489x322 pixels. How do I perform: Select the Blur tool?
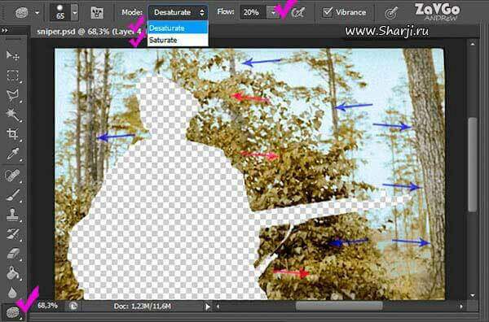coord(13,292)
